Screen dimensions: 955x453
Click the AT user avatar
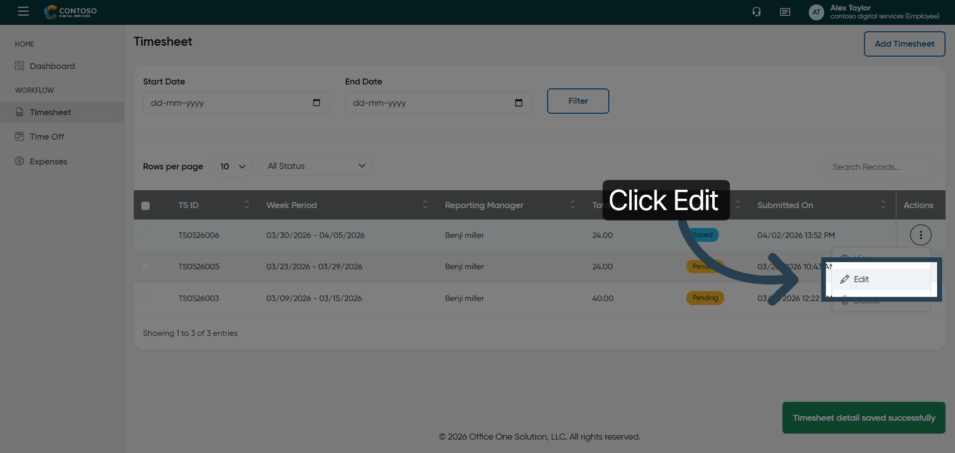point(816,12)
